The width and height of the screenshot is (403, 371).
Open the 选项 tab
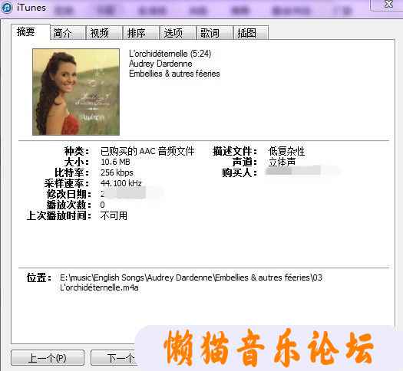click(177, 33)
